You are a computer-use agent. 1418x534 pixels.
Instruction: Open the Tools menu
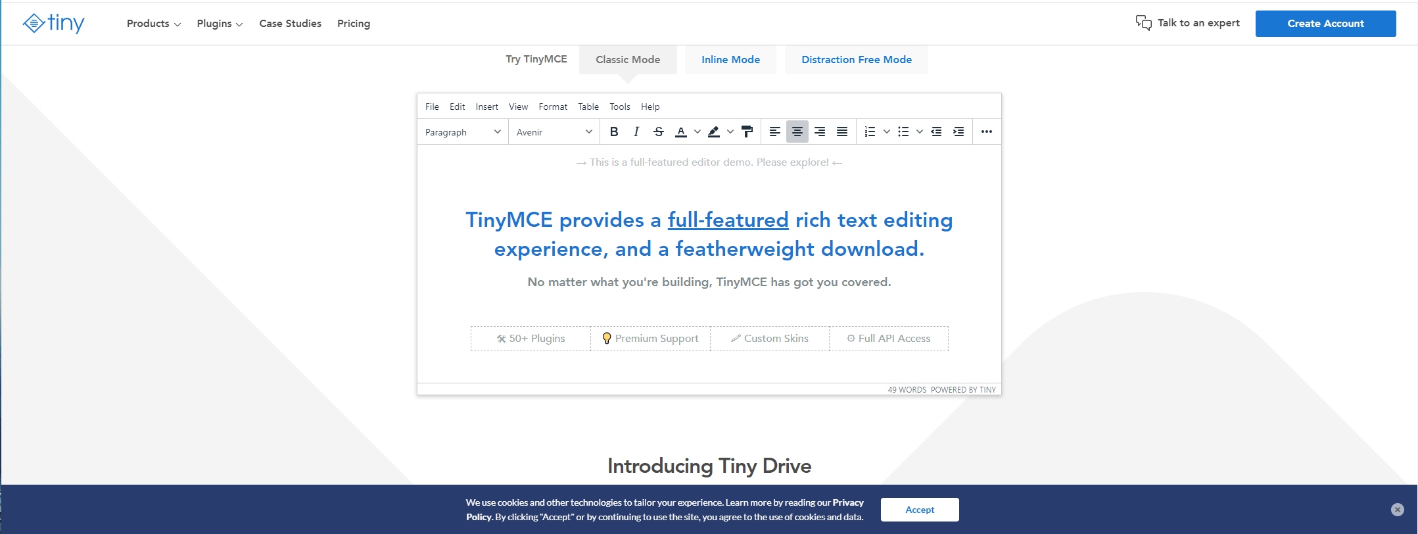(620, 107)
